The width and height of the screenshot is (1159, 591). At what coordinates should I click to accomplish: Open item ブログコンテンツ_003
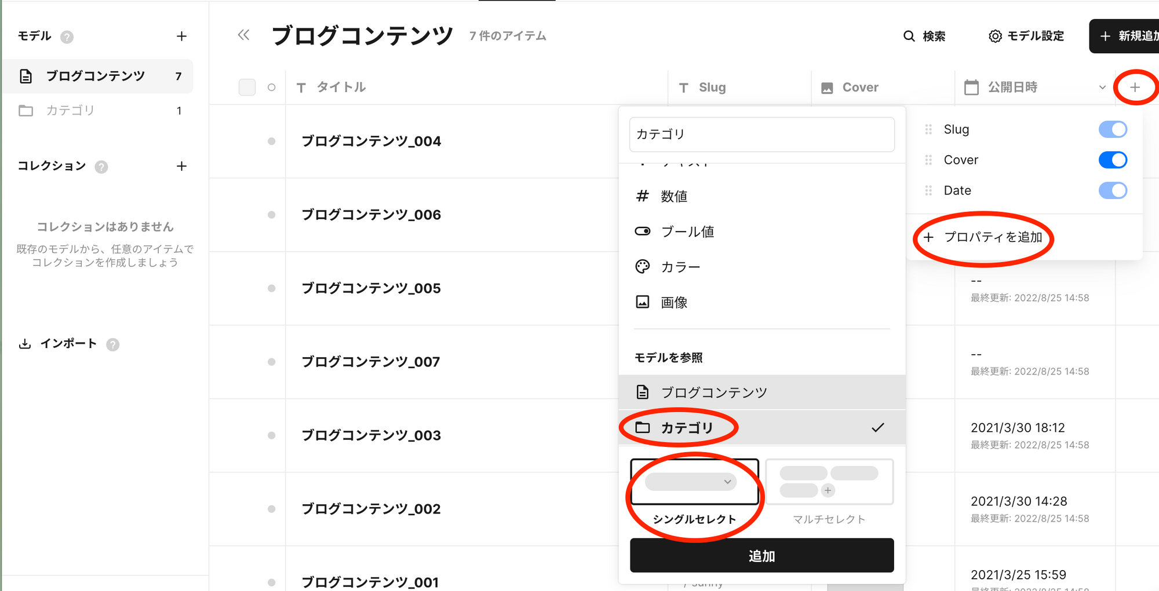(x=371, y=435)
